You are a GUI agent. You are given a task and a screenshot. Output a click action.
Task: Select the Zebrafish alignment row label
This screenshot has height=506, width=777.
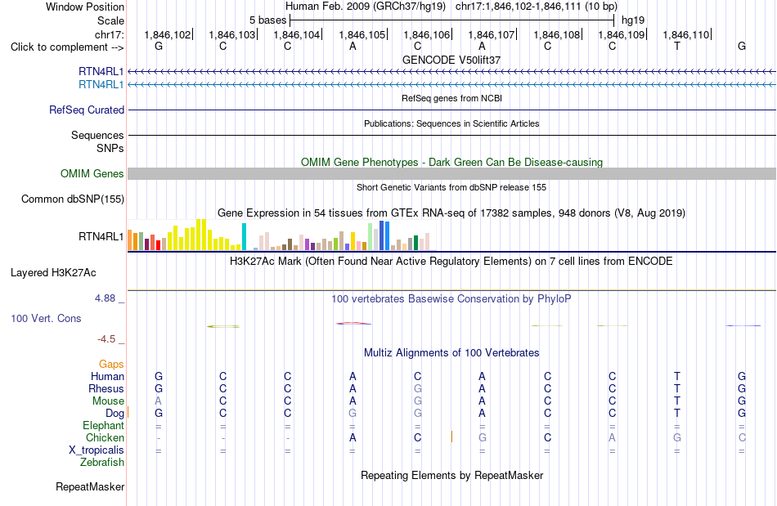102,462
